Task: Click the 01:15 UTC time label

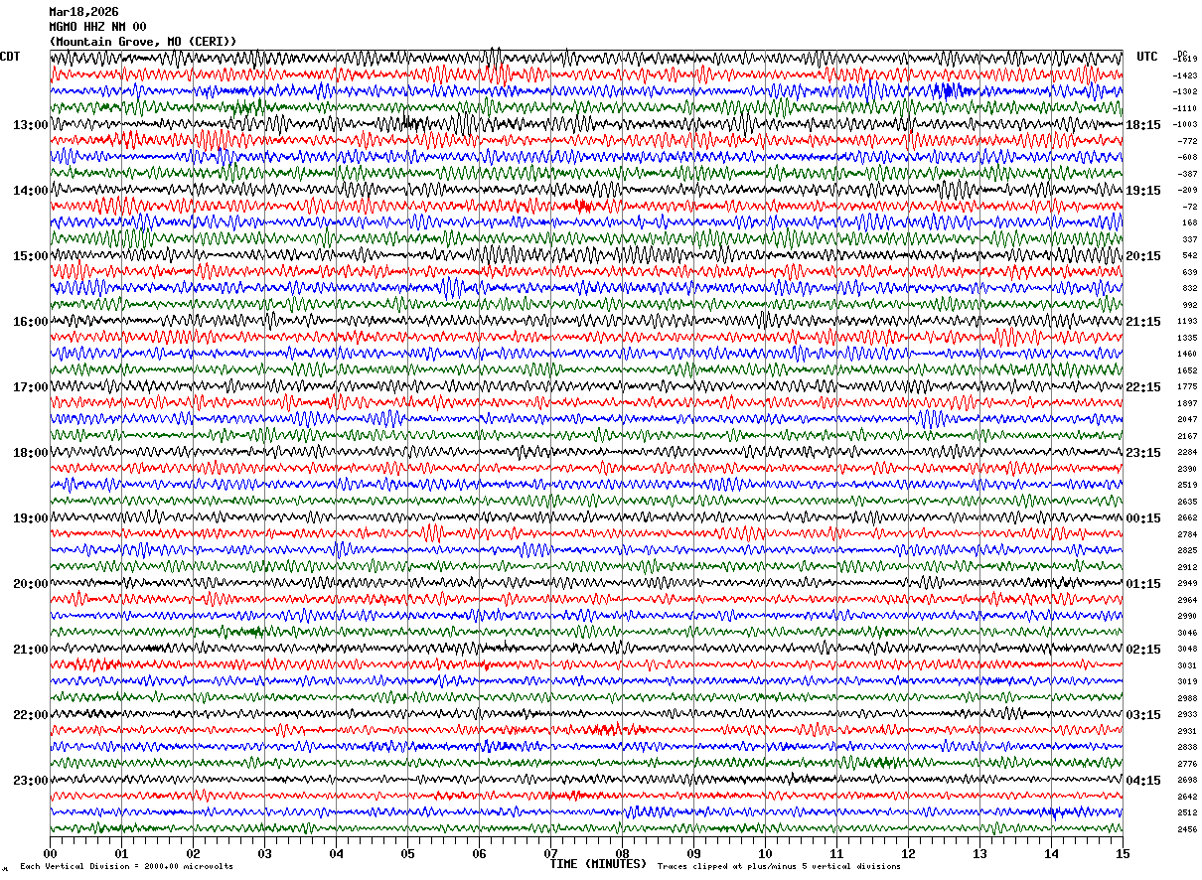Action: pos(1142,584)
